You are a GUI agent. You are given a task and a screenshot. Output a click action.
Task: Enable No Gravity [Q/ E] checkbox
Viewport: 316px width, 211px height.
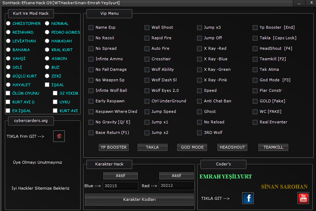tap(91, 122)
